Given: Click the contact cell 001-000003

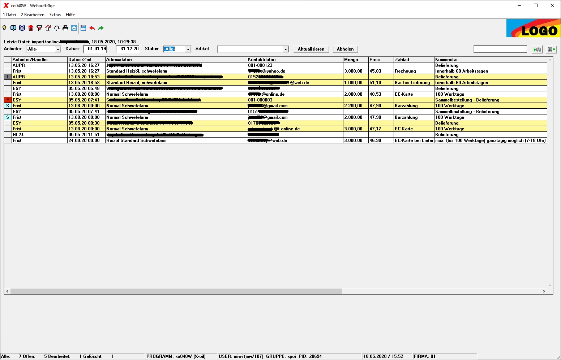Looking at the screenshot, I should (x=295, y=100).
